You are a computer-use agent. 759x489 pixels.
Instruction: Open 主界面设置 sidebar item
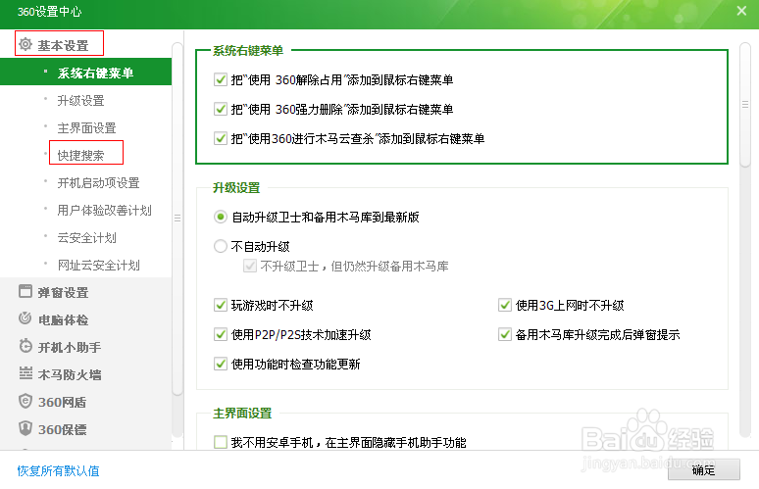(86, 128)
